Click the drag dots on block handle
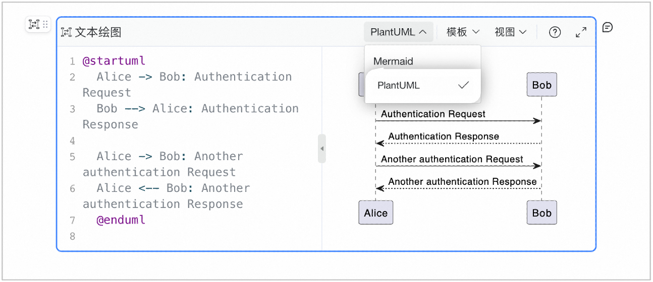Screen dimensions: 653x282 pos(45,24)
